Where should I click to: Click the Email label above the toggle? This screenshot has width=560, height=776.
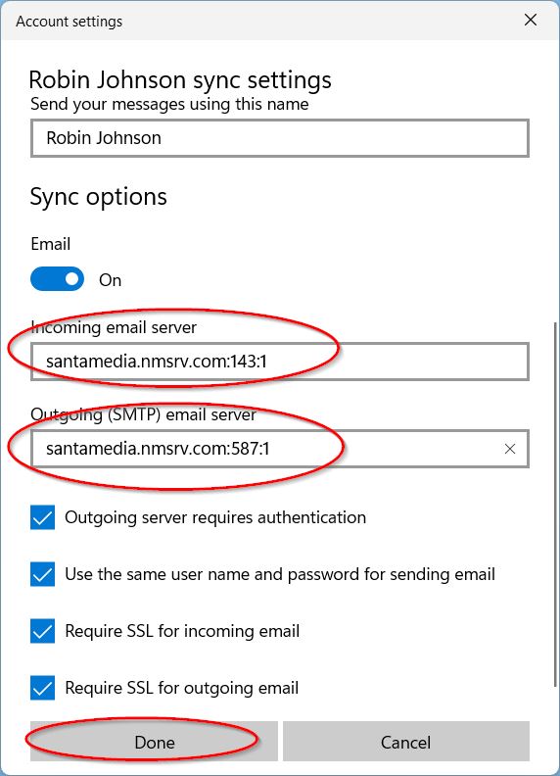click(x=51, y=244)
